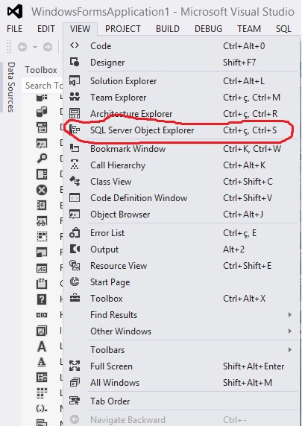The height and width of the screenshot is (426, 302).
Task: Choose Object Browser menu entry
Action: 180,214
